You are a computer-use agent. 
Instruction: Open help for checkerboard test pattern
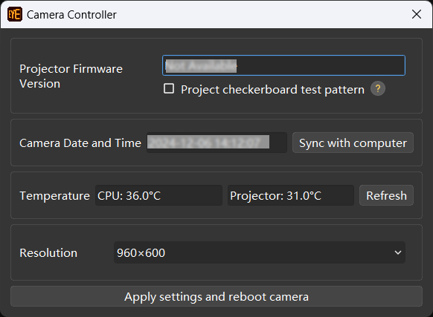378,89
